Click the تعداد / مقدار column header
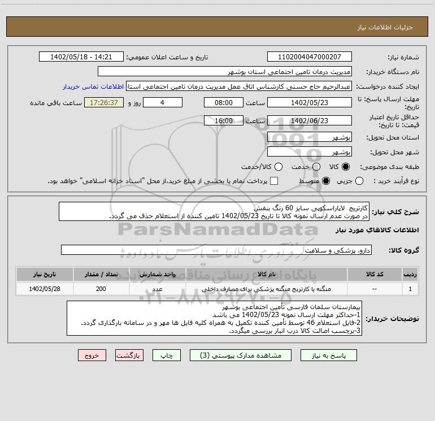The image size is (435, 421). point(101,274)
